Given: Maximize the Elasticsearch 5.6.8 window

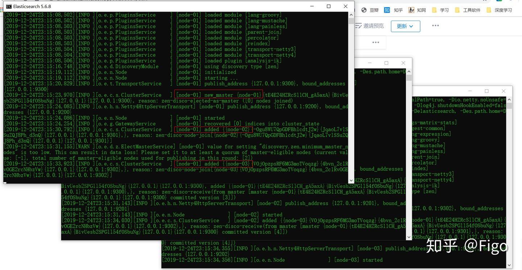Looking at the screenshot, I should click(328, 6).
